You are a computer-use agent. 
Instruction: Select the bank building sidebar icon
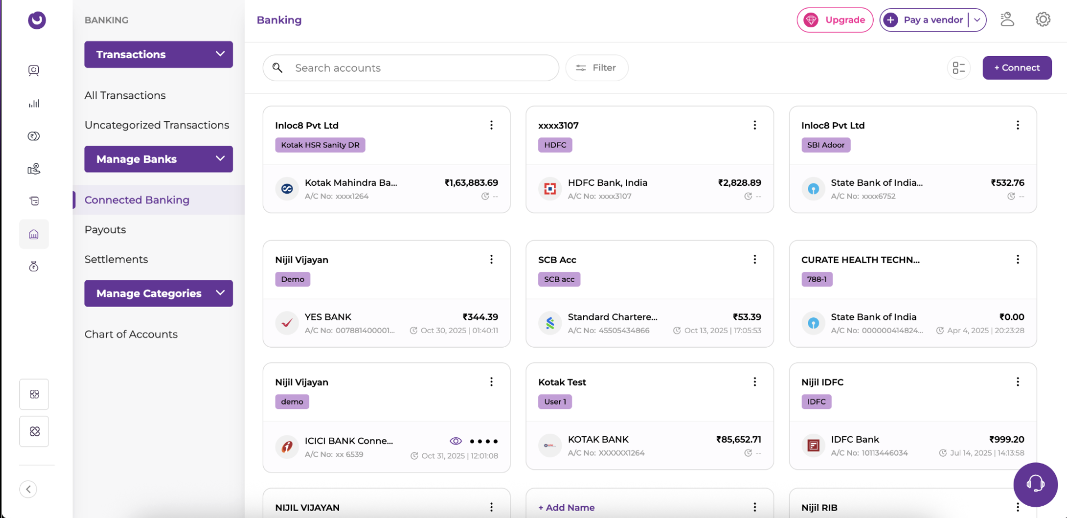click(x=34, y=234)
